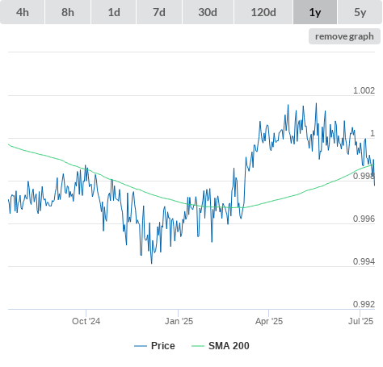The width and height of the screenshot is (383, 367).
Task: Click the 0.992 y-axis label
Action: pos(364,304)
